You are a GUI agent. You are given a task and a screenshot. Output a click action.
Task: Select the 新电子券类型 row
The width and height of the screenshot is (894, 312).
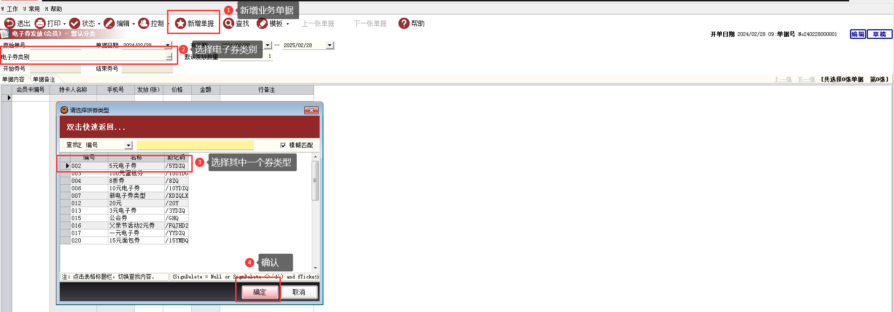(125, 196)
